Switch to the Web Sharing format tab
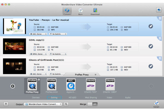The height and width of the screenshot is (111, 164). click(x=91, y=98)
